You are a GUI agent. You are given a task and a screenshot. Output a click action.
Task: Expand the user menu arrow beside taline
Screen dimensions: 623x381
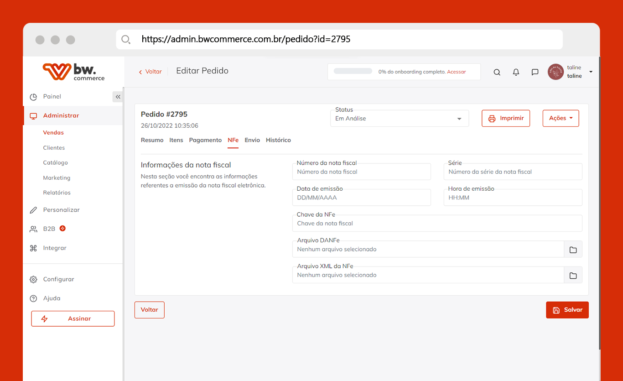(591, 72)
